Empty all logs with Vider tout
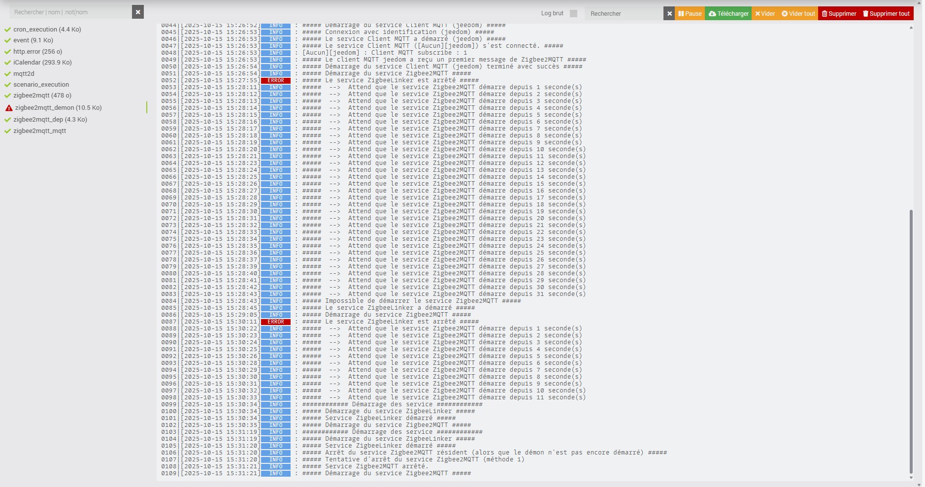The width and height of the screenshot is (925, 487). [x=798, y=14]
